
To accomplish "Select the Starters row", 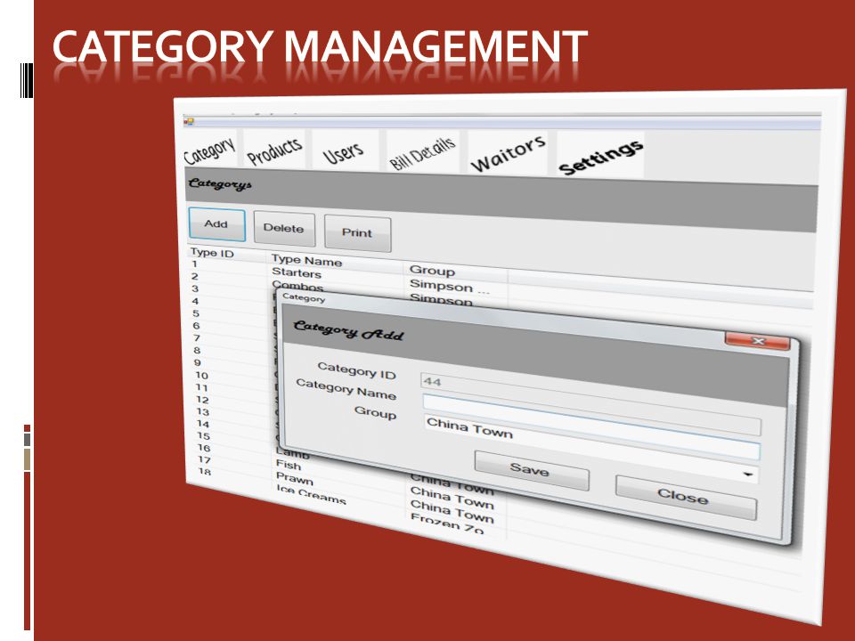I will 296,272.
